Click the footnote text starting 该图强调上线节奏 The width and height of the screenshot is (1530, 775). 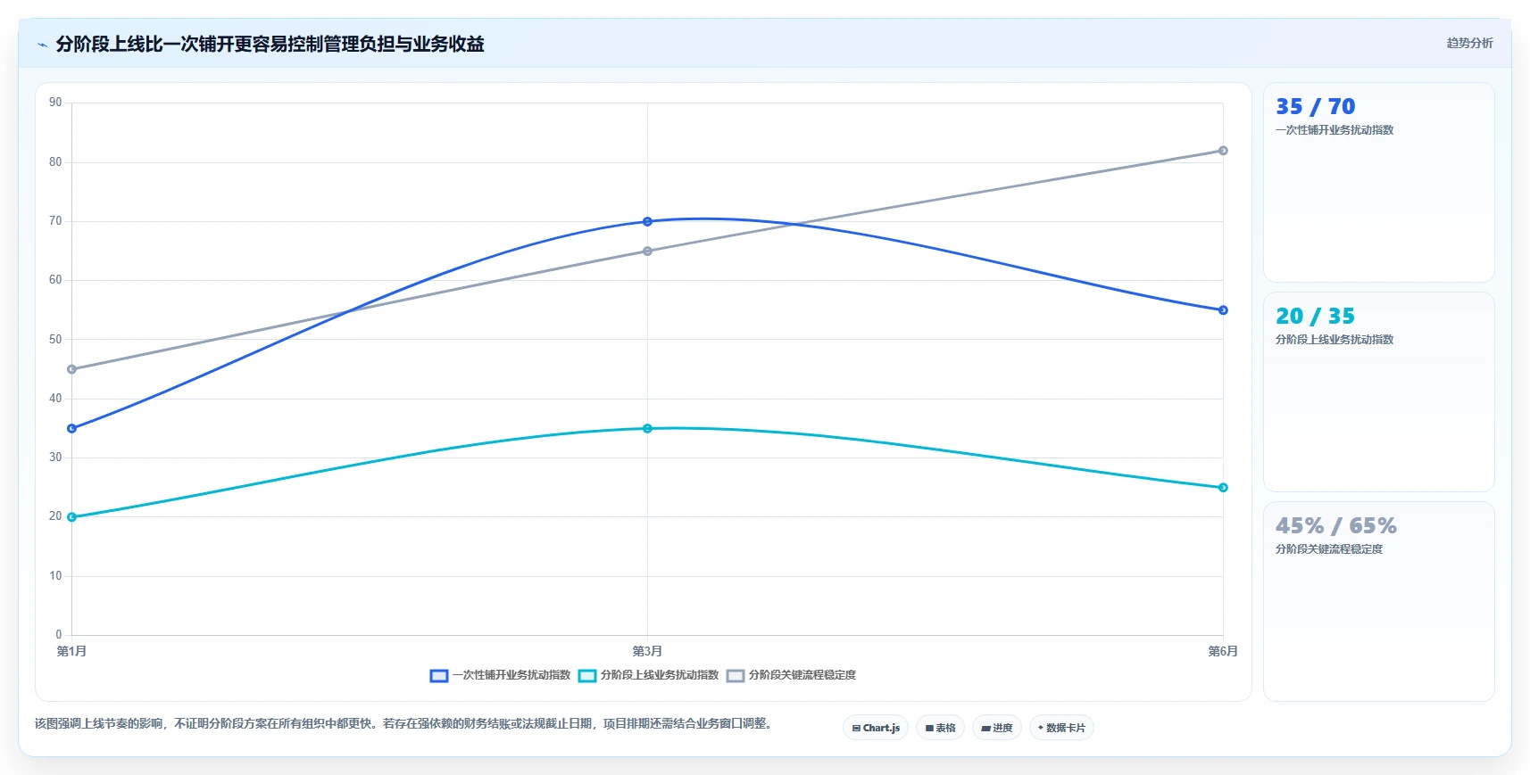(403, 723)
